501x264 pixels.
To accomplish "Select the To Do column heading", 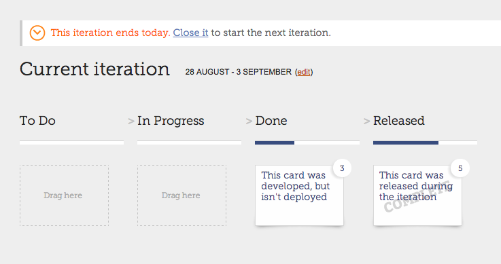I will coord(37,121).
